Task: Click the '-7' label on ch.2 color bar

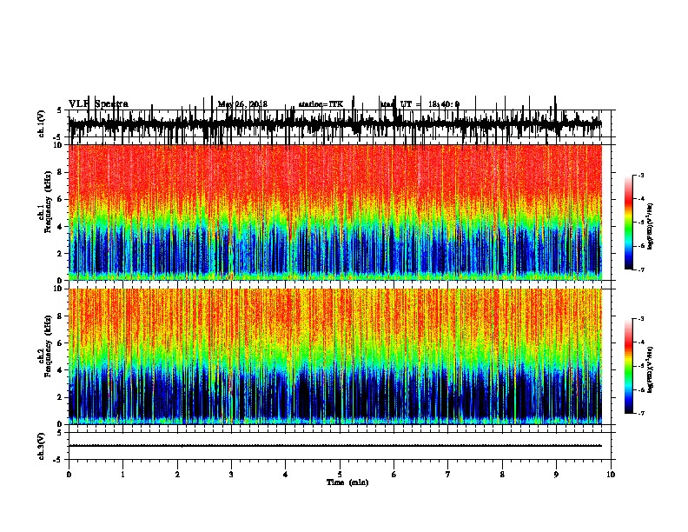Action: click(640, 414)
